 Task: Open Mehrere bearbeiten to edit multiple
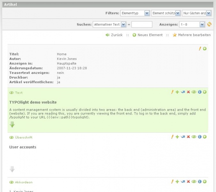194,35
